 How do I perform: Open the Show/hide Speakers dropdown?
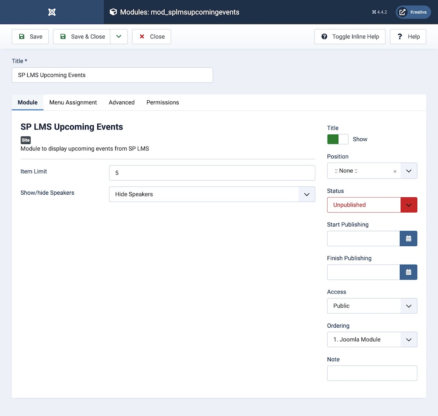[x=212, y=194]
